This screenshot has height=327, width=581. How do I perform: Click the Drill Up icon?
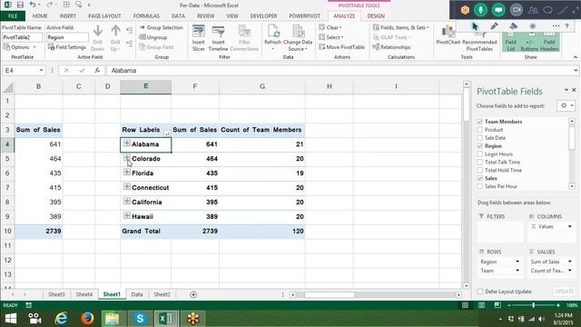click(x=115, y=38)
